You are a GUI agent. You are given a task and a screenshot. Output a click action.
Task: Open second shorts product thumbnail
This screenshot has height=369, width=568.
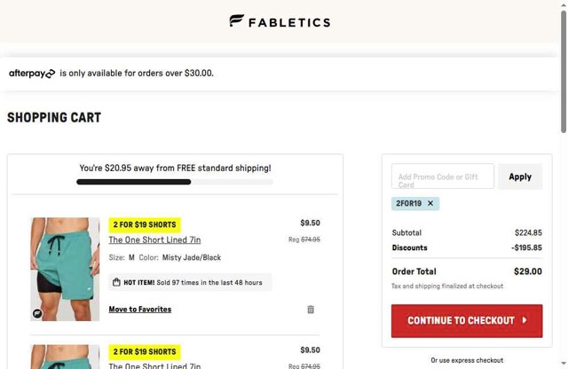pos(65,357)
